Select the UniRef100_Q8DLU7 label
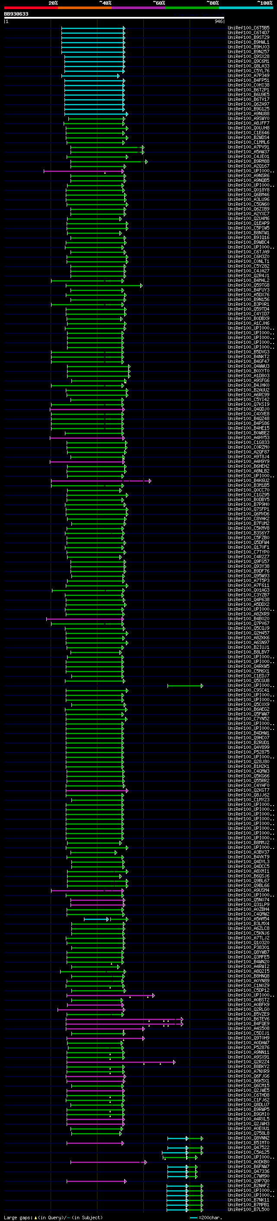The width and height of the screenshot is (277, 1221). coord(248,1105)
